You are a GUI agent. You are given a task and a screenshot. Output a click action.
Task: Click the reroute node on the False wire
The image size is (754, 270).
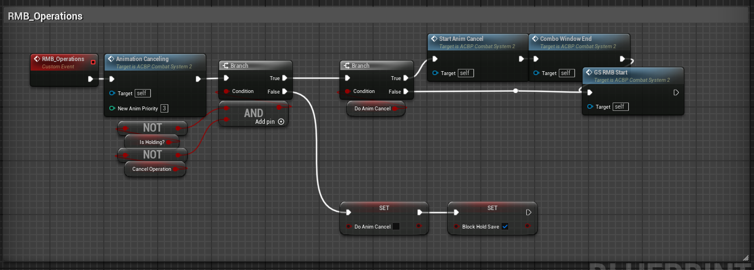(516, 91)
